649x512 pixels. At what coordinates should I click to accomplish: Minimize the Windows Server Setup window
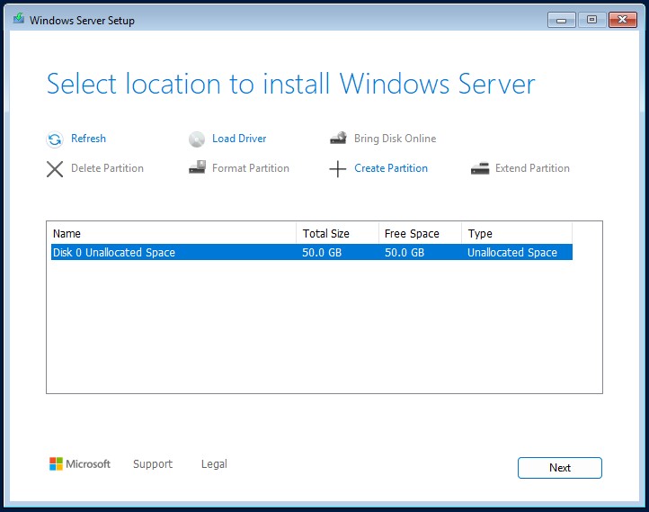point(561,20)
